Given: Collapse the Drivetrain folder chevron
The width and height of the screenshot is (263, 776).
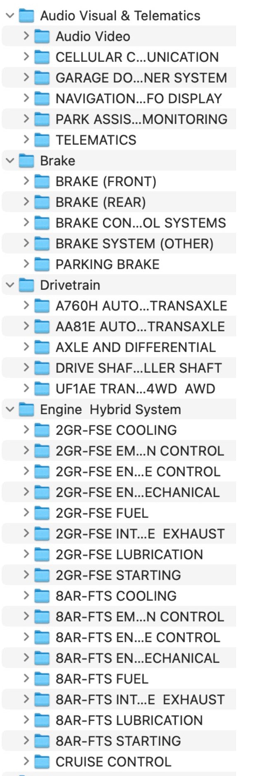Looking at the screenshot, I should 10,285.
